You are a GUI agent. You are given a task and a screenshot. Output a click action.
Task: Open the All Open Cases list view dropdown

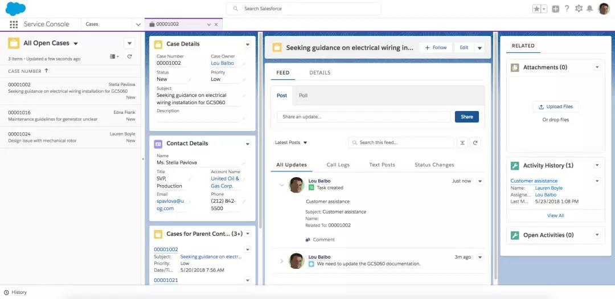[76, 43]
